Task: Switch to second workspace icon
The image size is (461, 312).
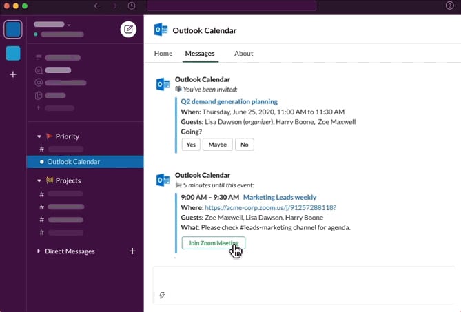Action: [x=12, y=53]
